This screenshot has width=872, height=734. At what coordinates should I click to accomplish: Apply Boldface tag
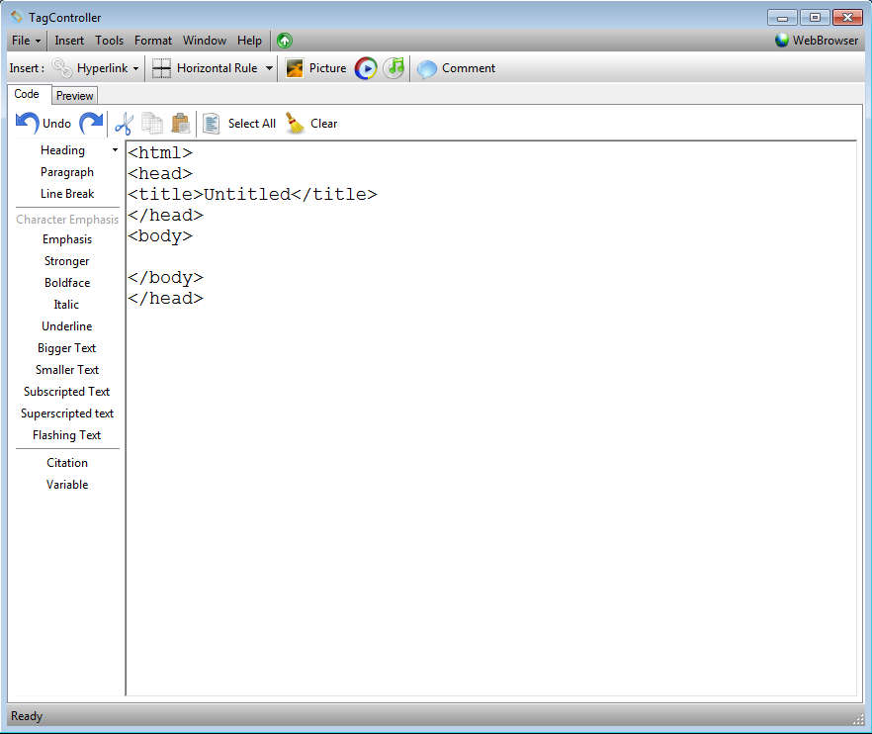(67, 283)
